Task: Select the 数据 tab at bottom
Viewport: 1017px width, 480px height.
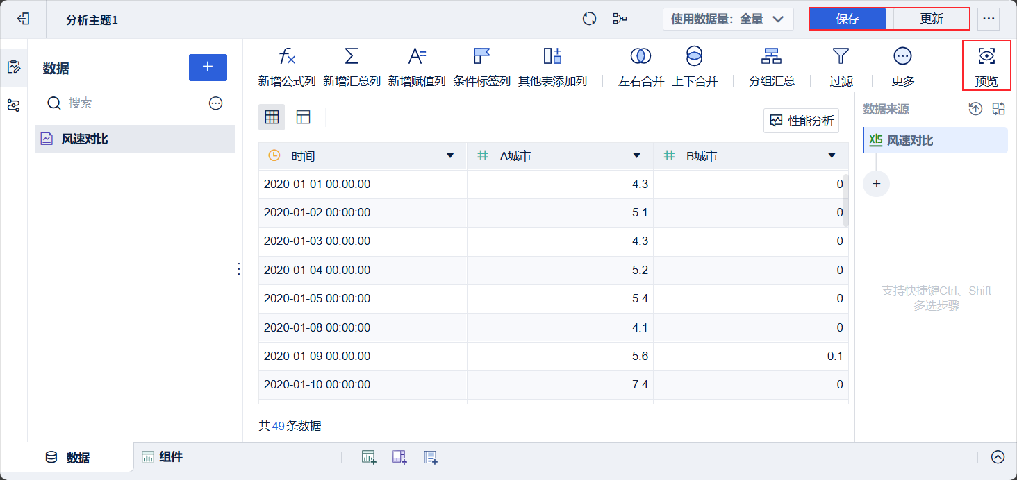Action: click(68, 457)
